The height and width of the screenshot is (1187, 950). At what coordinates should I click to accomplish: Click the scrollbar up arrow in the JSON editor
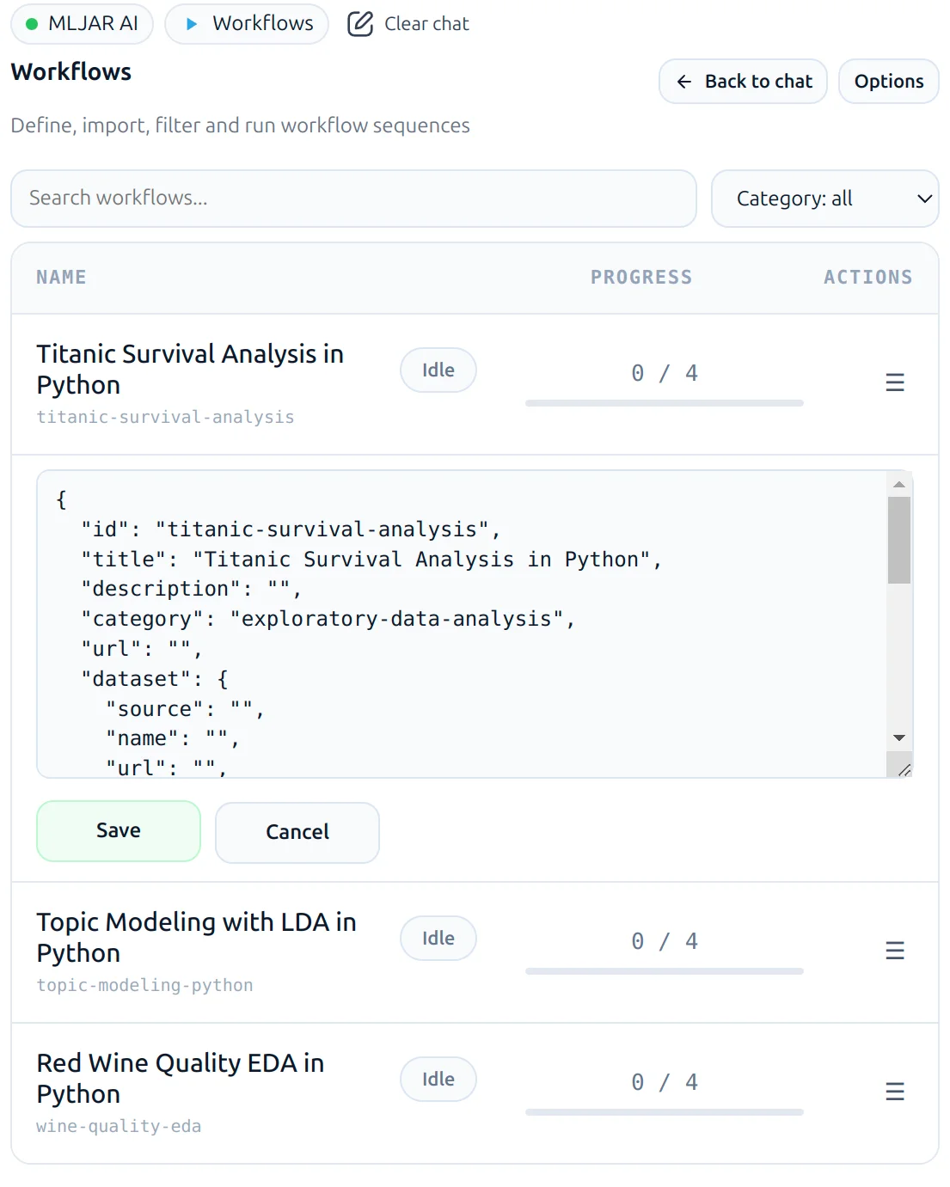(899, 483)
